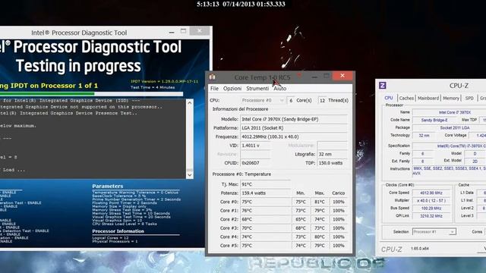Click the TDP value 150.0 watts

click(333, 163)
